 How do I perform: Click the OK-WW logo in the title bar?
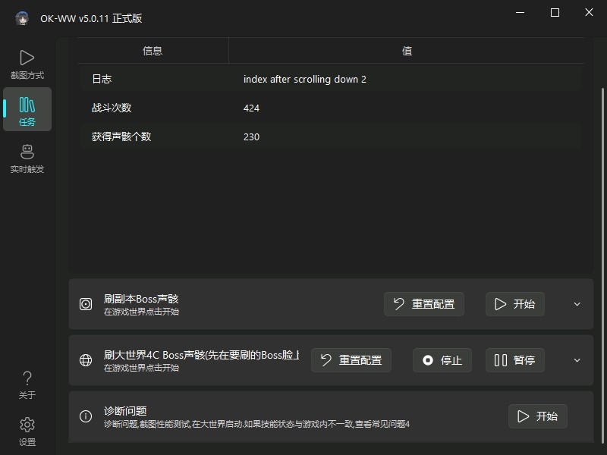pyautogui.click(x=20, y=17)
